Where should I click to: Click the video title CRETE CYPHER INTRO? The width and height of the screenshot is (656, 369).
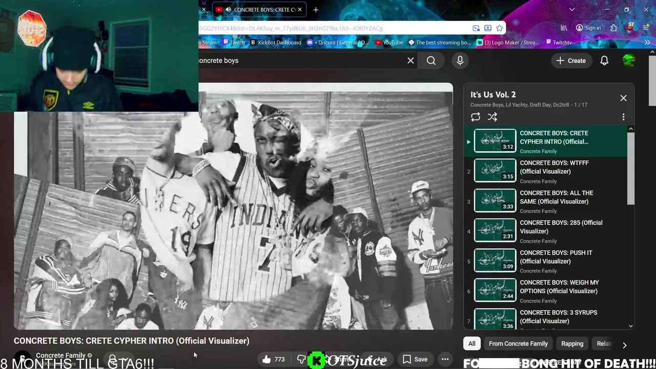tap(132, 341)
